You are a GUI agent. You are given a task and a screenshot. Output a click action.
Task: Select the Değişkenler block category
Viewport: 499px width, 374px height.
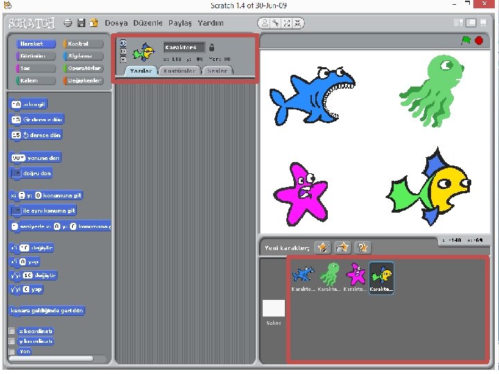coord(83,80)
